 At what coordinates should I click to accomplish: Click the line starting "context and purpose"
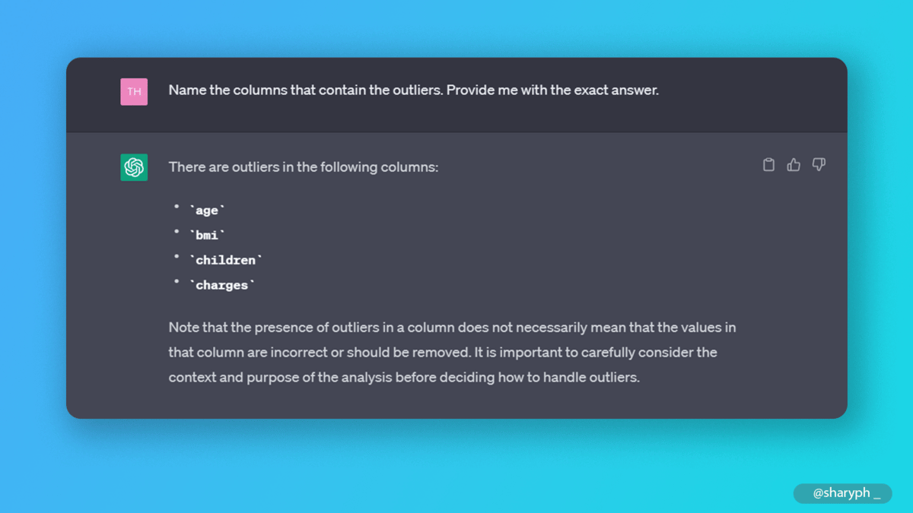coord(404,377)
